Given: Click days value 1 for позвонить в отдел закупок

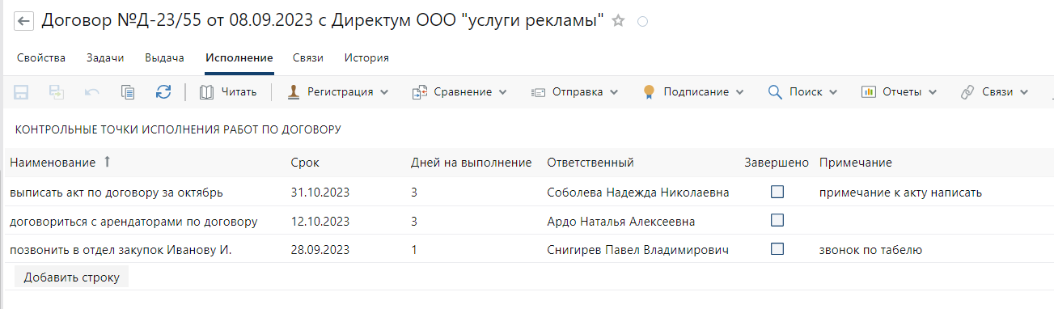Looking at the screenshot, I should pyautogui.click(x=414, y=249).
